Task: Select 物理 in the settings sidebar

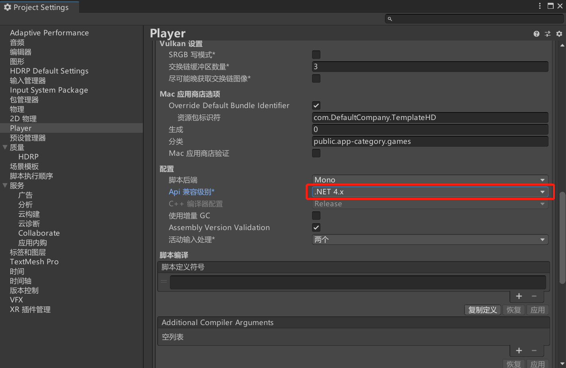Action: click(17, 109)
